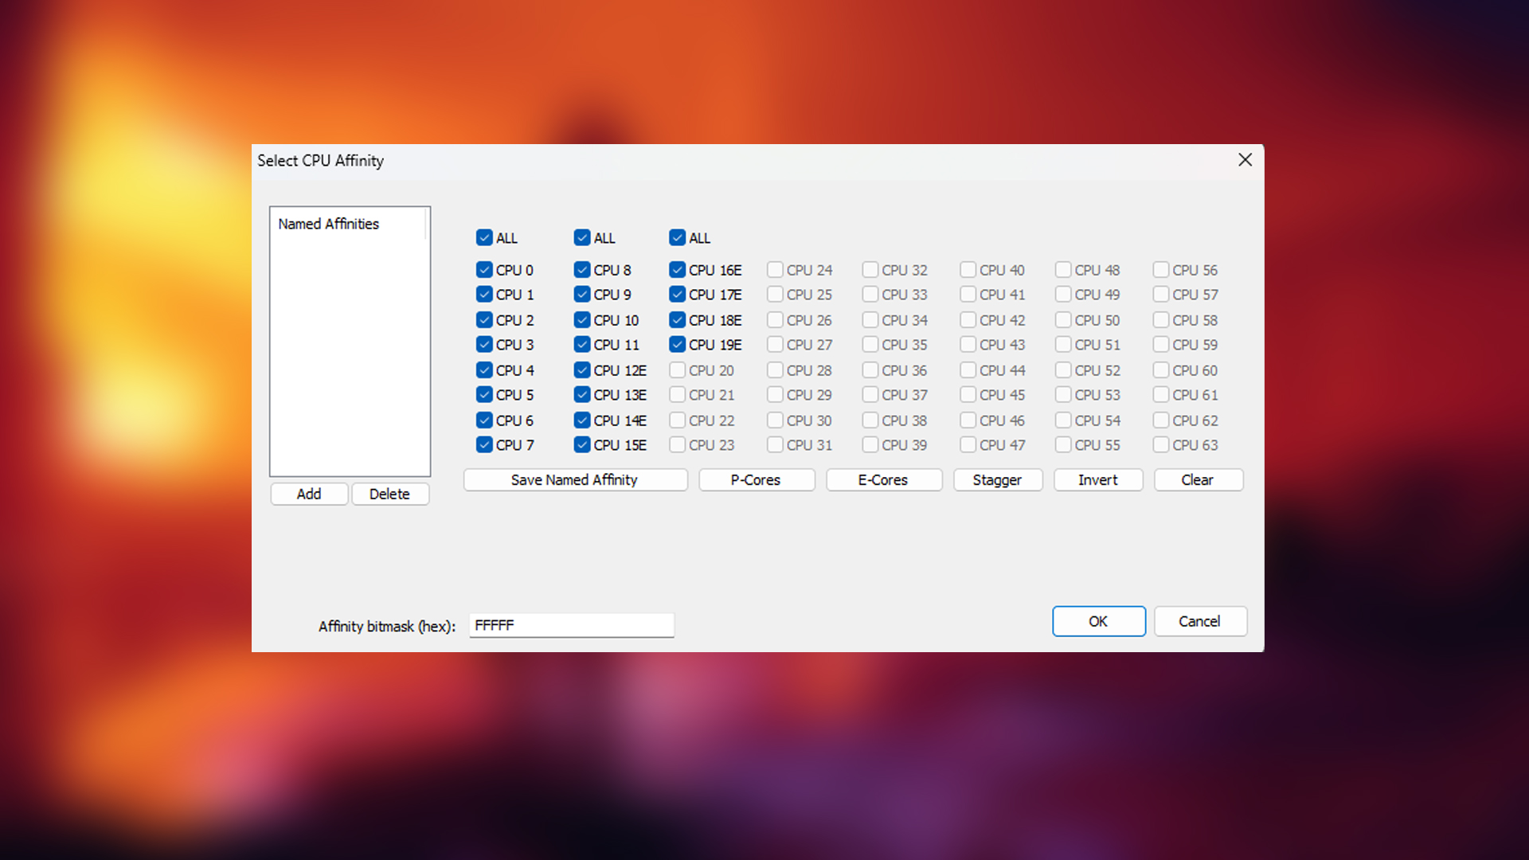
Task: Click the P-Cores button
Action: [756, 480]
